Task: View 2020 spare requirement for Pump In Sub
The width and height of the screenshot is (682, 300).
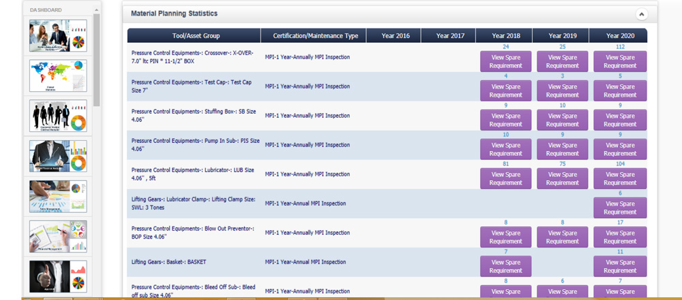Action: (x=620, y=150)
